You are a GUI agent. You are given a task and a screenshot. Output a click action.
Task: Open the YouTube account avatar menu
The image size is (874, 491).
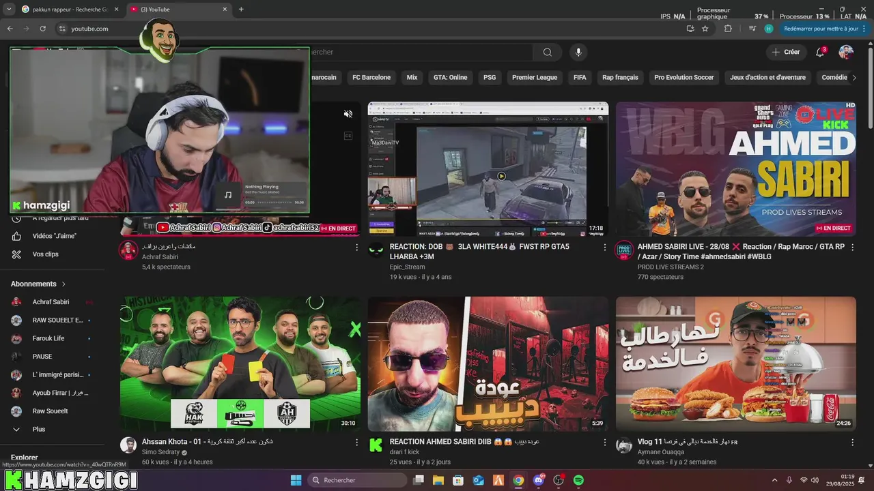[x=846, y=53]
